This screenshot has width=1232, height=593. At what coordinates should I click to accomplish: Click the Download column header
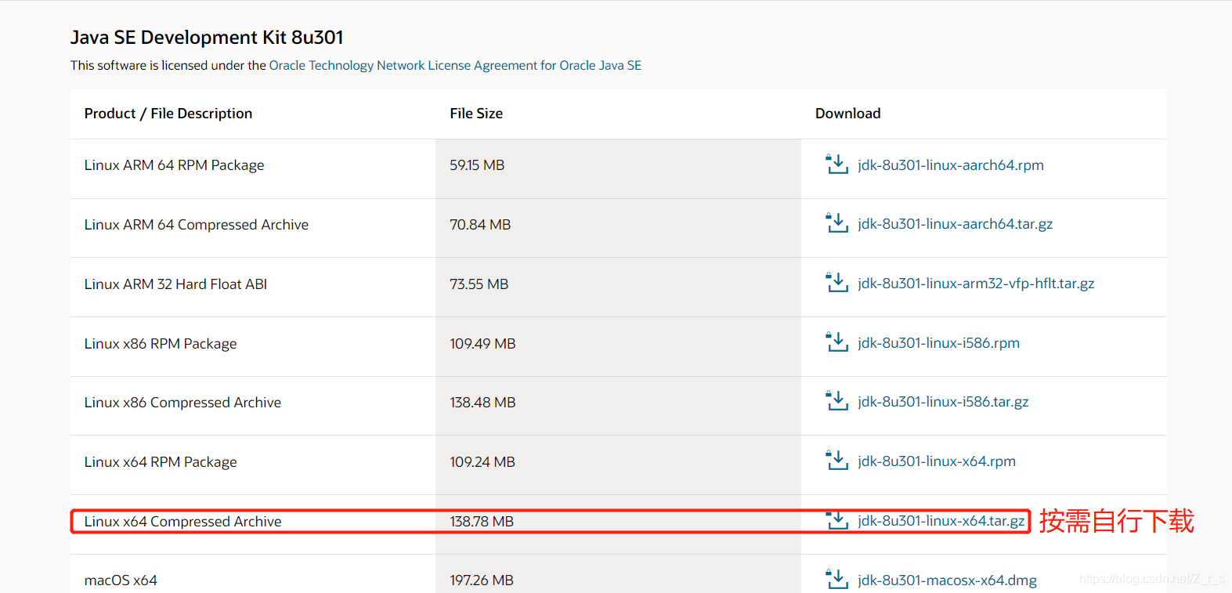coord(848,114)
